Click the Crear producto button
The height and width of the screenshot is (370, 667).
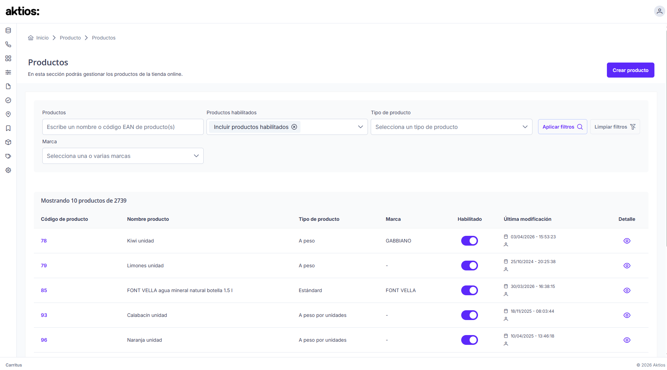point(630,70)
